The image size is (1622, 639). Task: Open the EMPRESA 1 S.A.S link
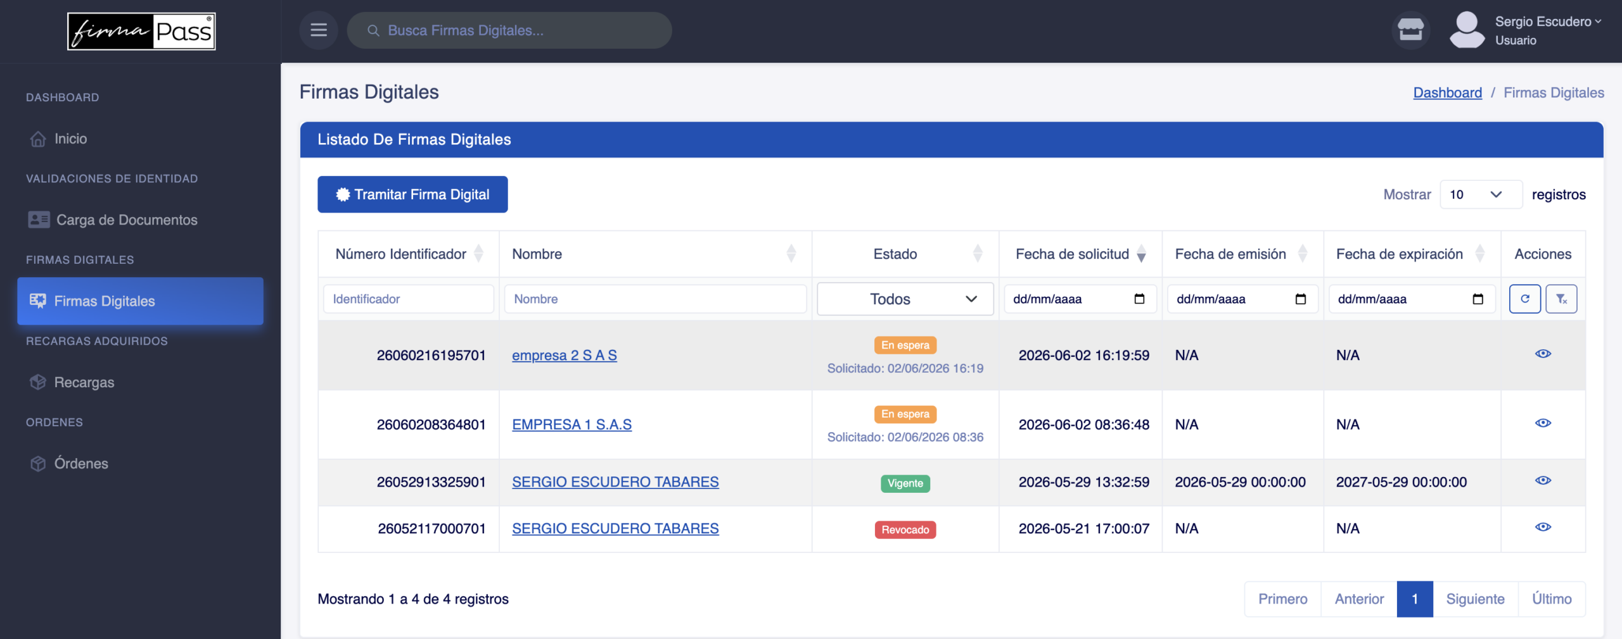(x=572, y=425)
